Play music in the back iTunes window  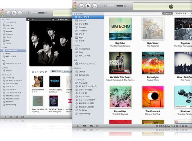[x=14, y=13]
